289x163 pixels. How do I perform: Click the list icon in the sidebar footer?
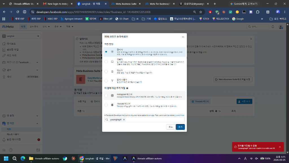click(x=4, y=150)
